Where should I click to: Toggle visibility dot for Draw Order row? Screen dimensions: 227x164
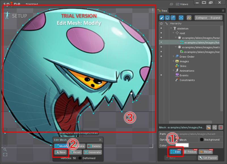coord(161,56)
